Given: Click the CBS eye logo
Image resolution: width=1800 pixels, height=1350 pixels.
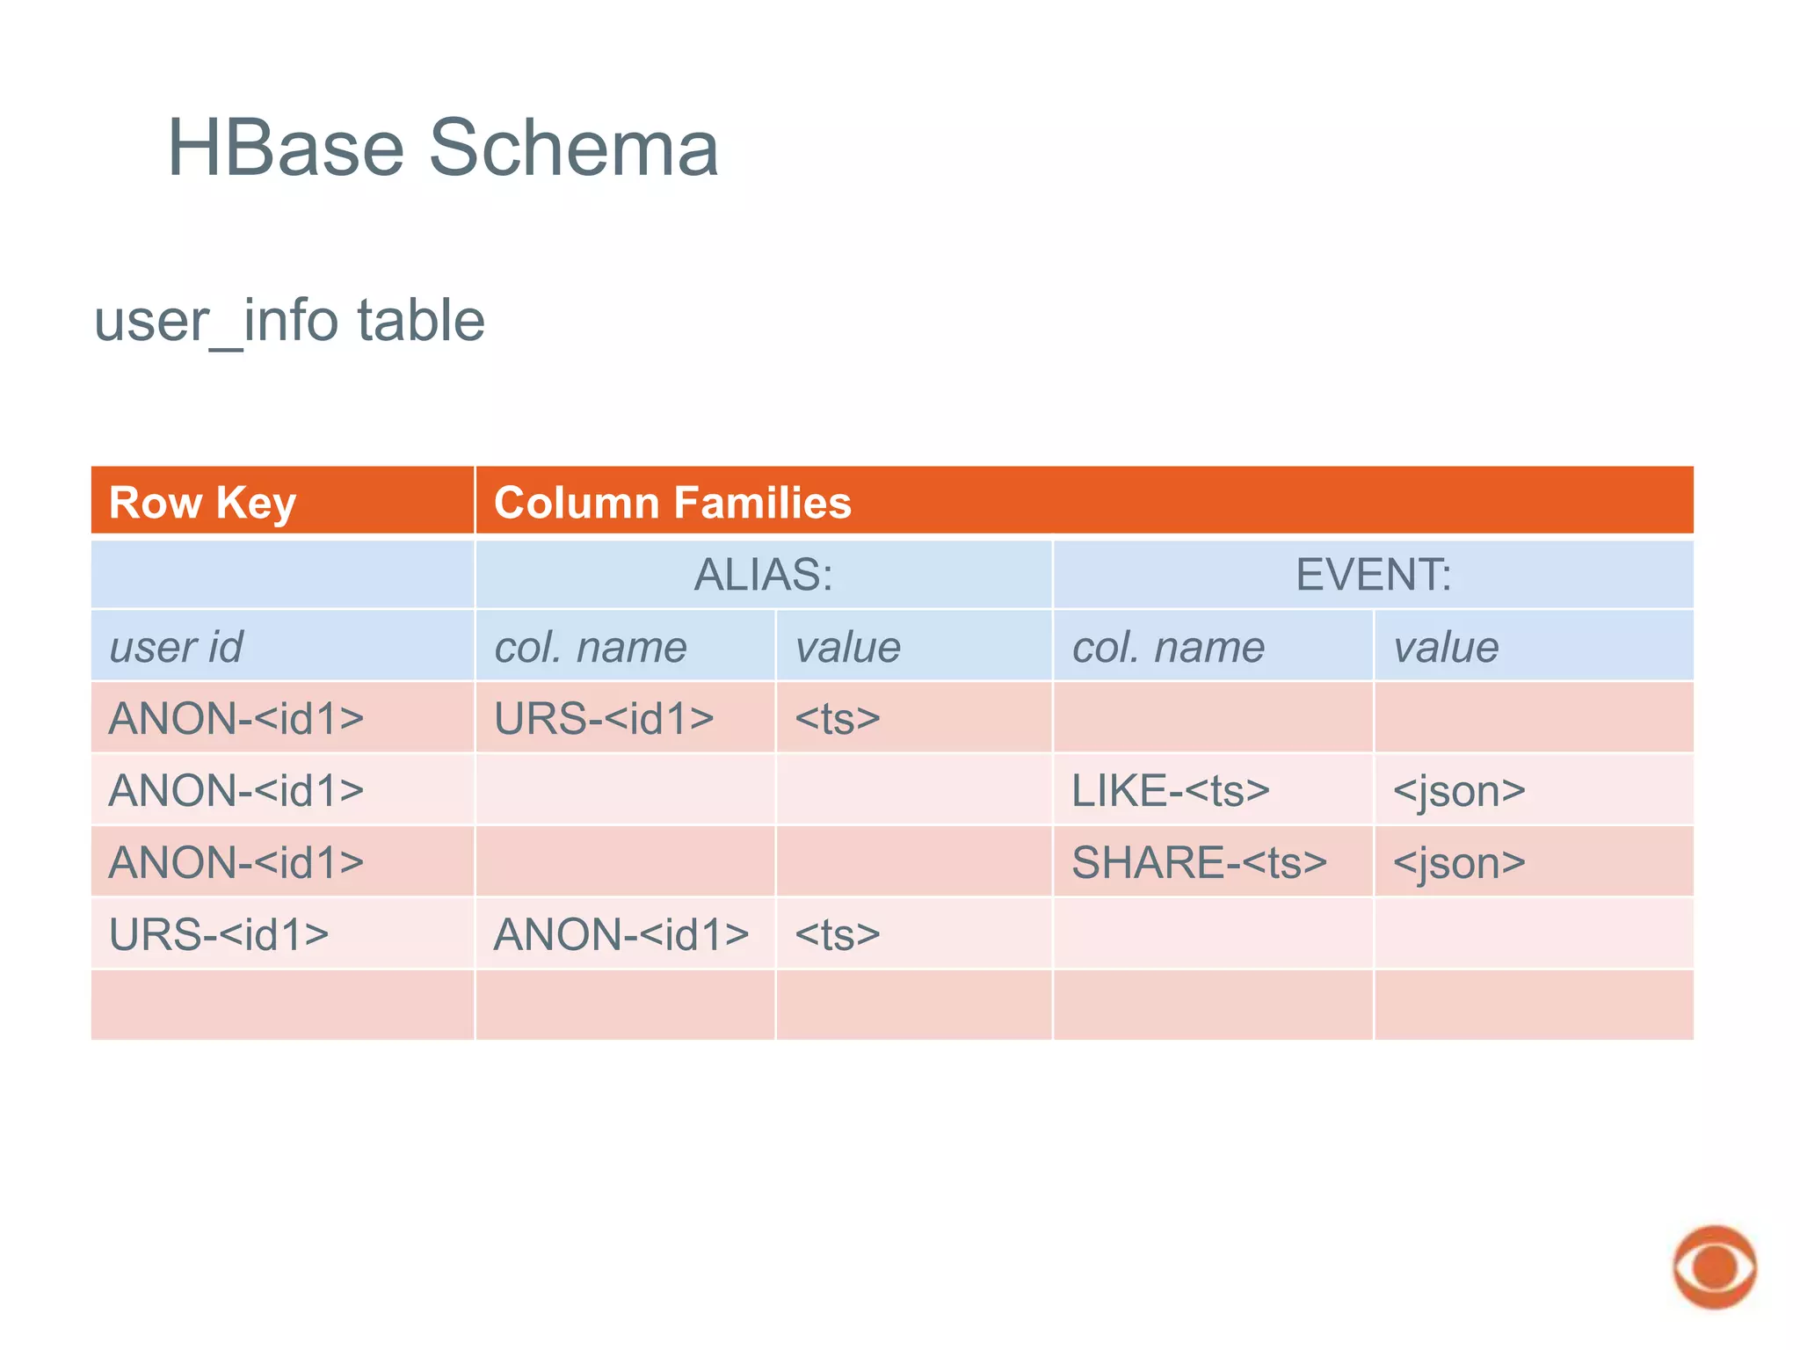Looking at the screenshot, I should tap(1714, 1267).
